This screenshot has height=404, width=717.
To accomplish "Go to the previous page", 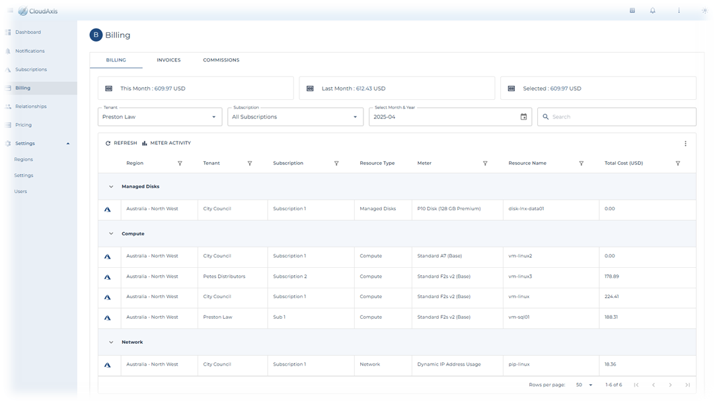I will [654, 385].
